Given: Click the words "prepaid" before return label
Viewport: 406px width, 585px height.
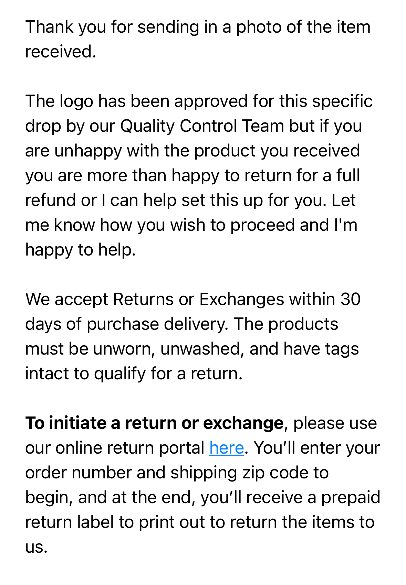Looking at the screenshot, I should [350, 497].
